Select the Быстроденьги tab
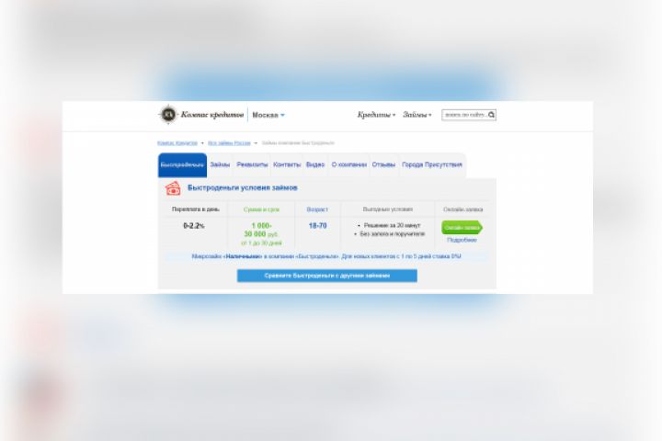 pos(182,165)
